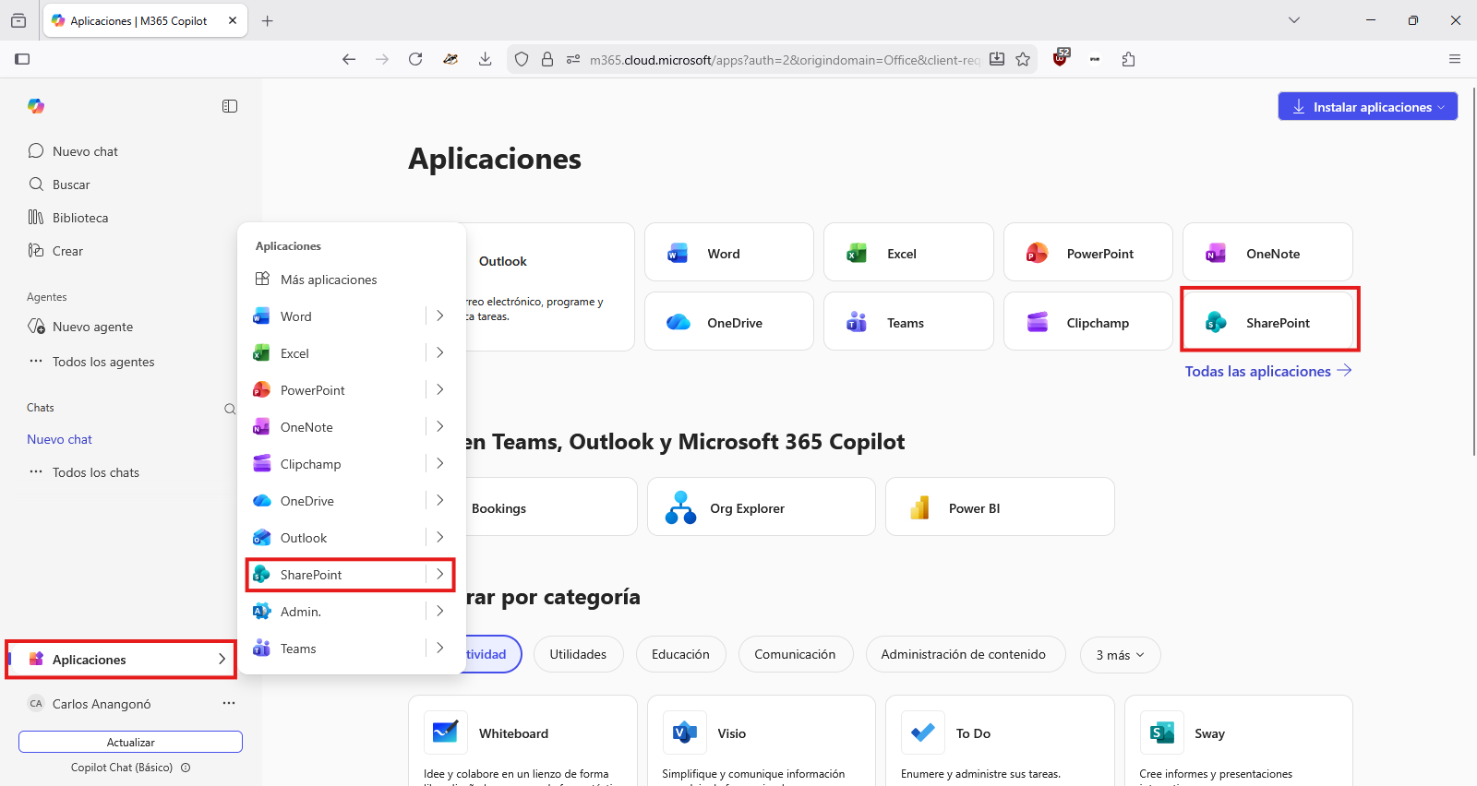Open the Org Explorer app card
This screenshot has height=786, width=1477.
[762, 507]
